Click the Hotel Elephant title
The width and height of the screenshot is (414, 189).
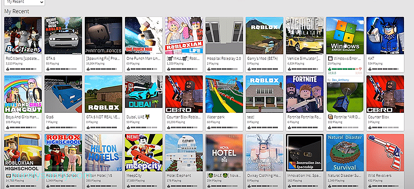(179, 175)
